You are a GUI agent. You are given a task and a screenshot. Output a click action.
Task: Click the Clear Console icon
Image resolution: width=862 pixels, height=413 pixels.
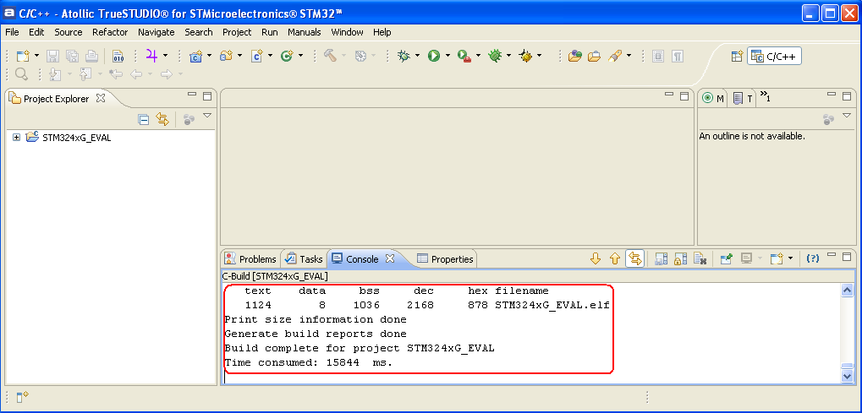(700, 259)
